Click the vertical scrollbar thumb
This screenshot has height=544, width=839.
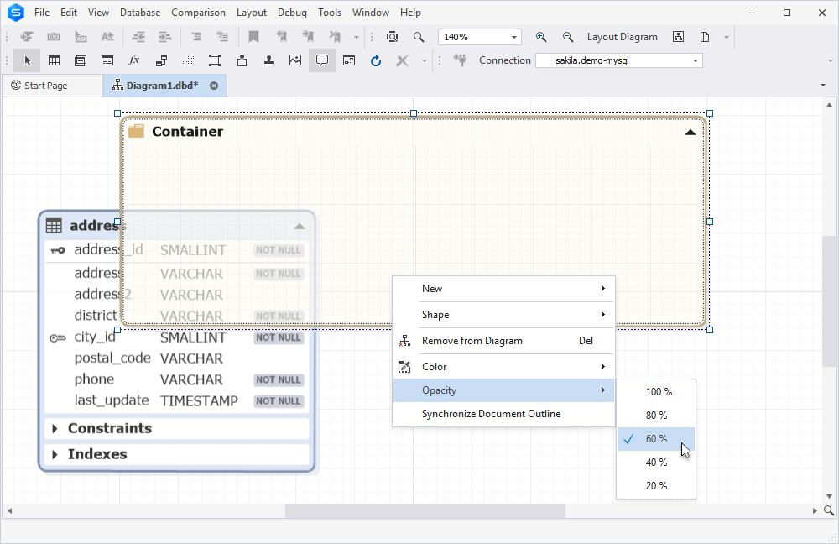click(829, 301)
